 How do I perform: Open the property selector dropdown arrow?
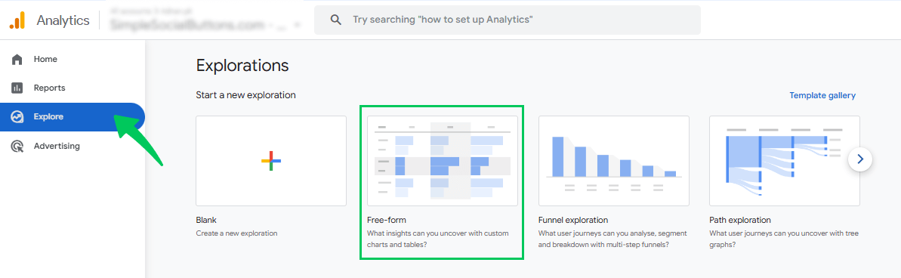coord(297,25)
